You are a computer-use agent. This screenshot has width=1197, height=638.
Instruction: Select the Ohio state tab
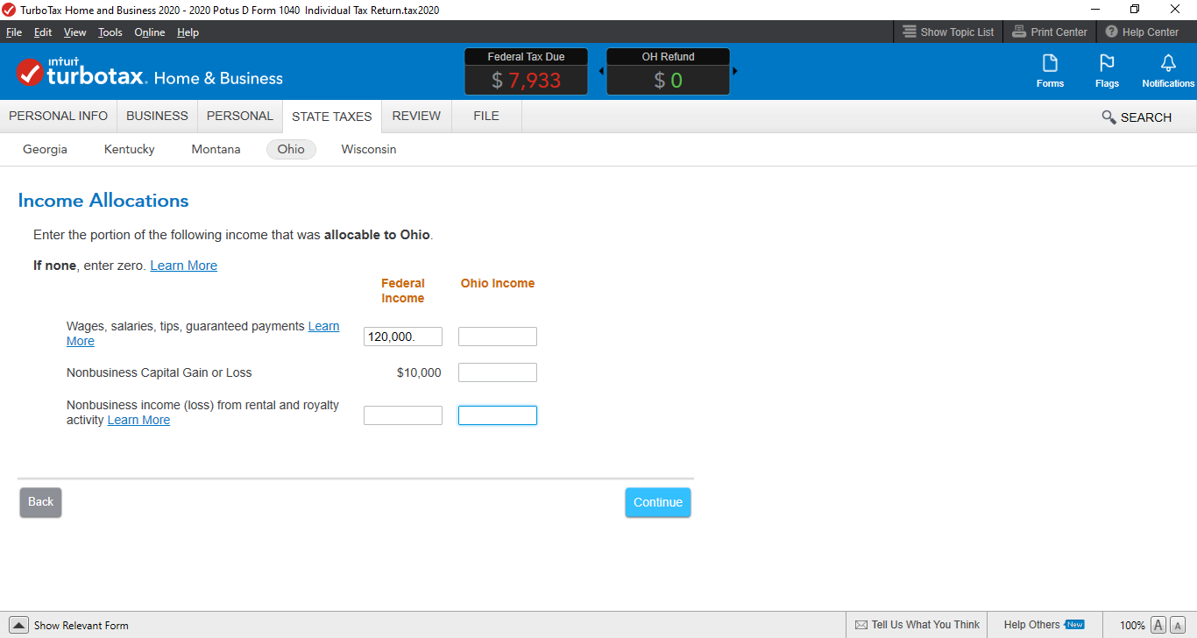pyautogui.click(x=291, y=149)
